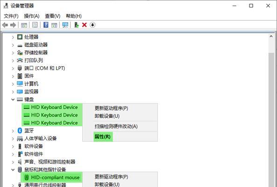Click the Back arrow toolbar icon
The height and width of the screenshot is (187, 277).
point(5,25)
